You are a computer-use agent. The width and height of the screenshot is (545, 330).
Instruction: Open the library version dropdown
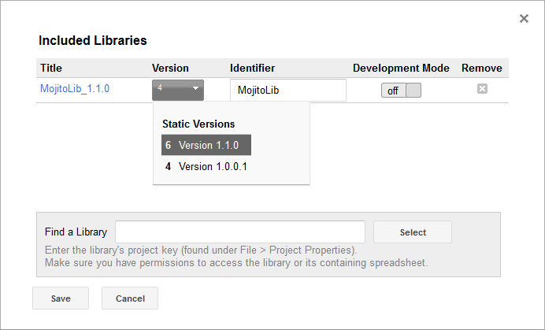coord(178,89)
